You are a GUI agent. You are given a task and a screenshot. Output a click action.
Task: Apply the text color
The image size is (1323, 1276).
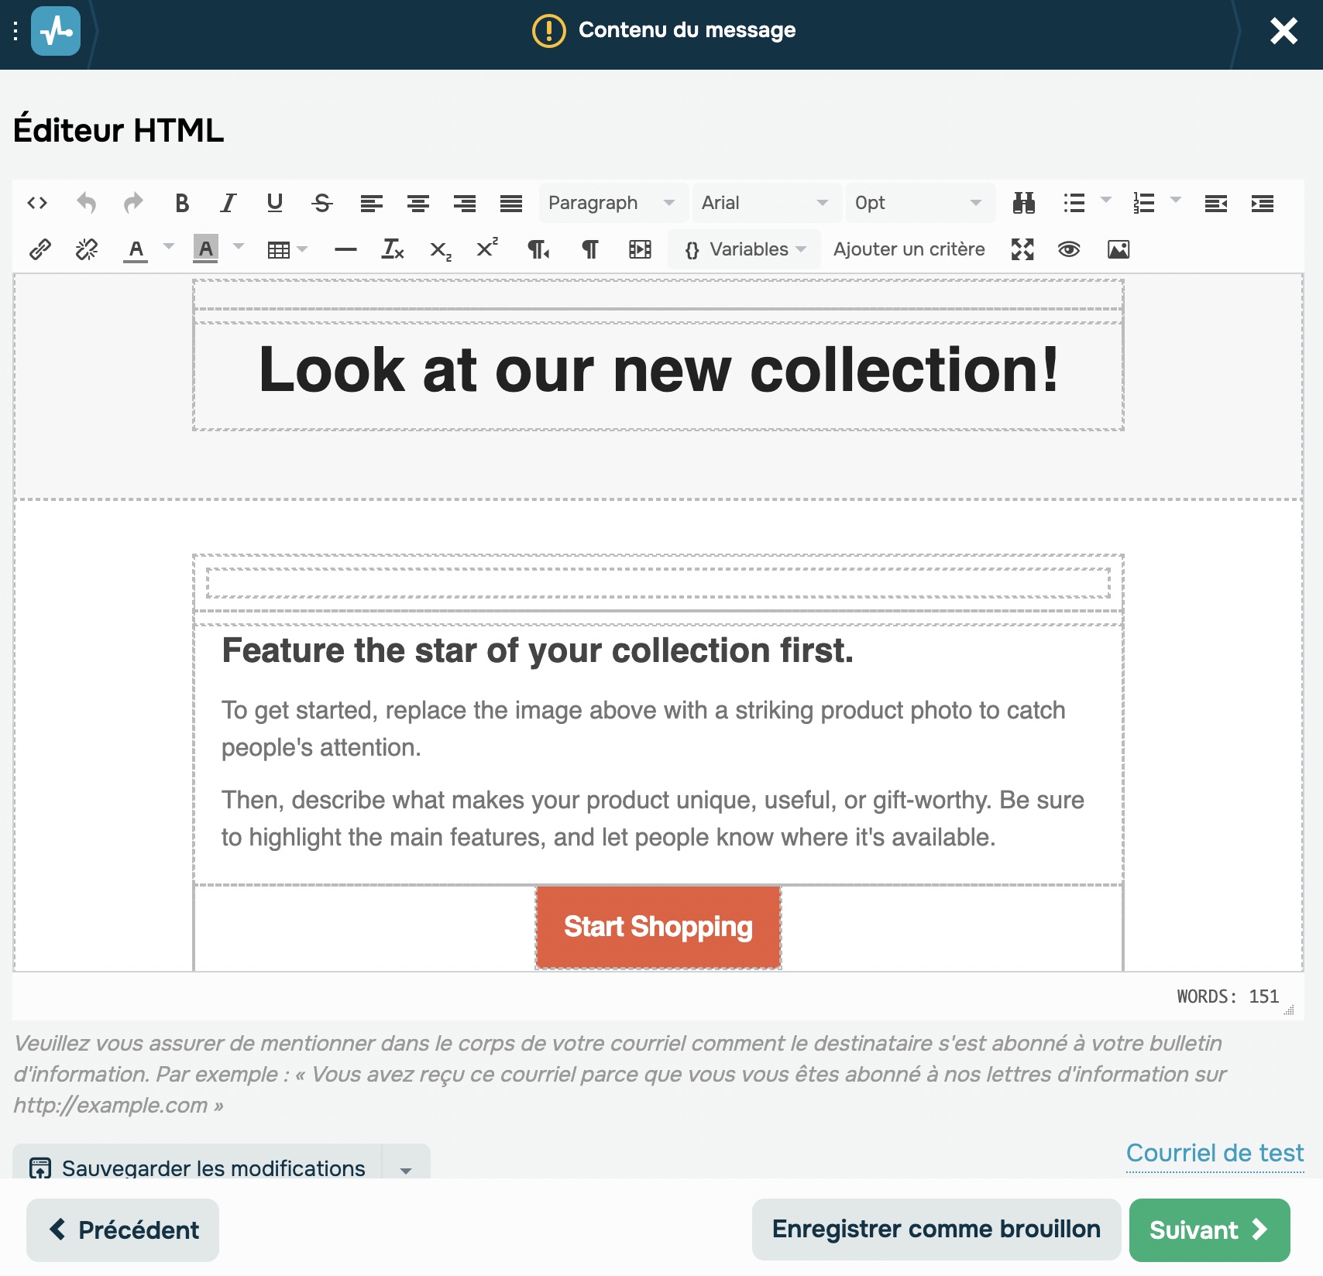pos(136,249)
